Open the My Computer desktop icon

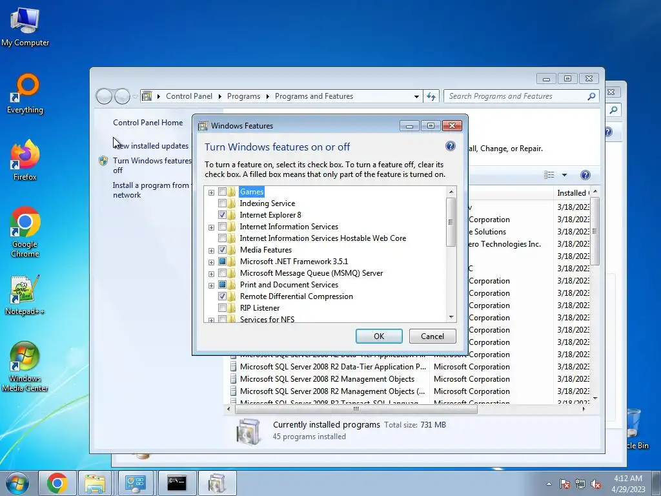pyautogui.click(x=25, y=26)
